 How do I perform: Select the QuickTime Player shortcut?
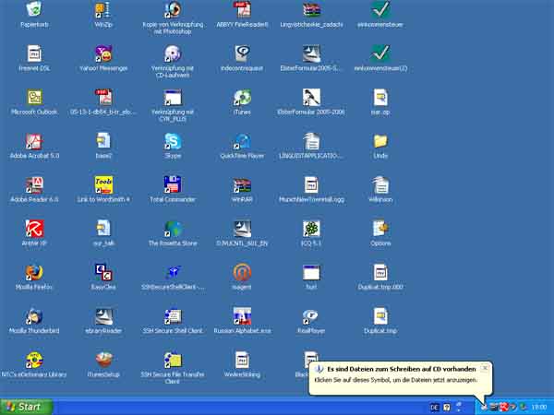(x=242, y=141)
